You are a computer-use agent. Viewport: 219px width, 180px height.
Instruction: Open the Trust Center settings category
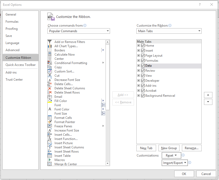click(14, 80)
